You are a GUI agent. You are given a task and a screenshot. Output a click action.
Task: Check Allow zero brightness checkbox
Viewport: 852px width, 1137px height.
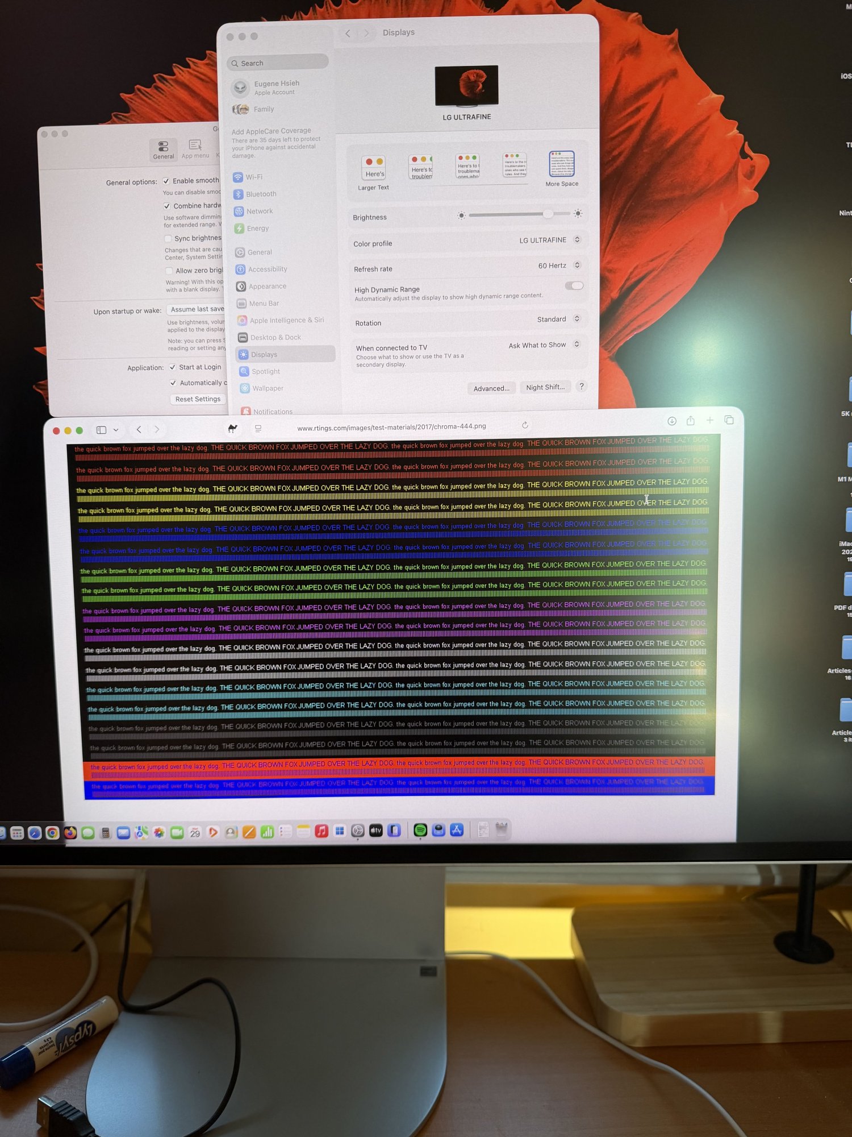coord(169,271)
